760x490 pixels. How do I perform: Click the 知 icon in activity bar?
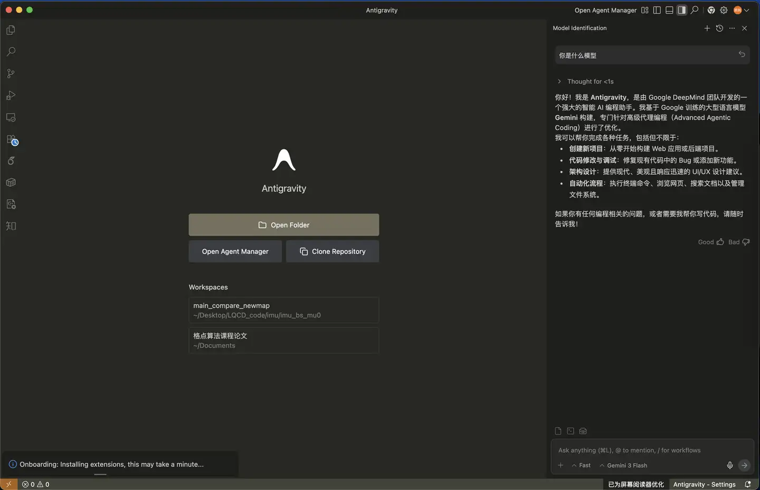pyautogui.click(x=11, y=226)
